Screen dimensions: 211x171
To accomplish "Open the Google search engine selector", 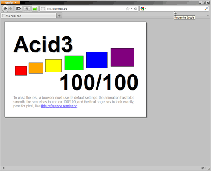I will [143, 9].
